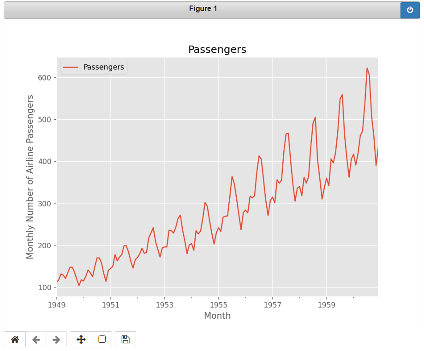The height and width of the screenshot is (351, 424).
Task: Click the 1955 tick label on x-axis
Action: (219, 304)
